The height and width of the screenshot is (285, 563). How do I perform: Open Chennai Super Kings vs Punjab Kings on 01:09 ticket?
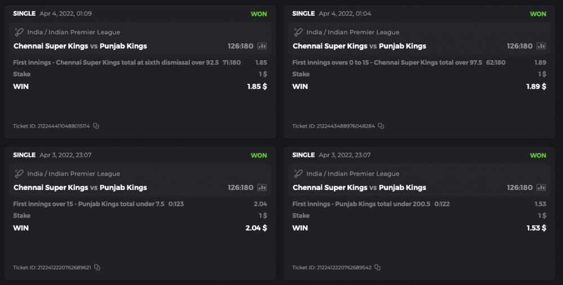[80, 46]
